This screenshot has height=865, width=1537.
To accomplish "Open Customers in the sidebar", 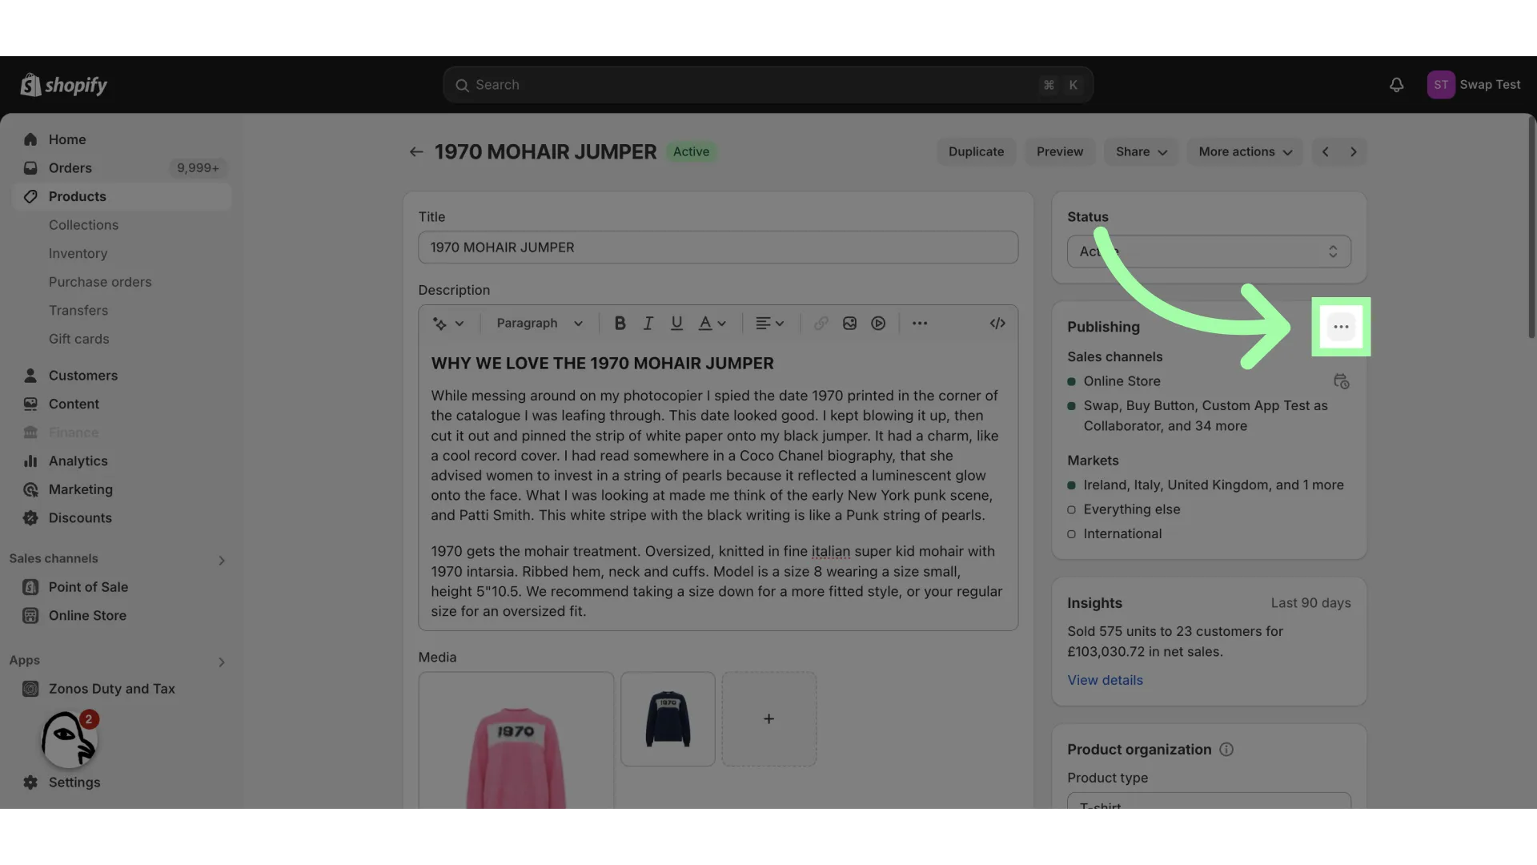I will tap(122, 376).
